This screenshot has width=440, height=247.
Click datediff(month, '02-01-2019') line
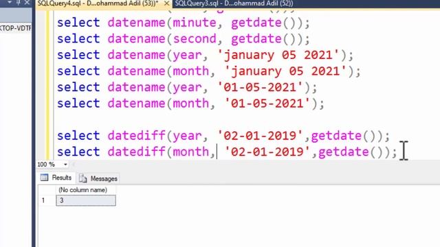[228, 152]
